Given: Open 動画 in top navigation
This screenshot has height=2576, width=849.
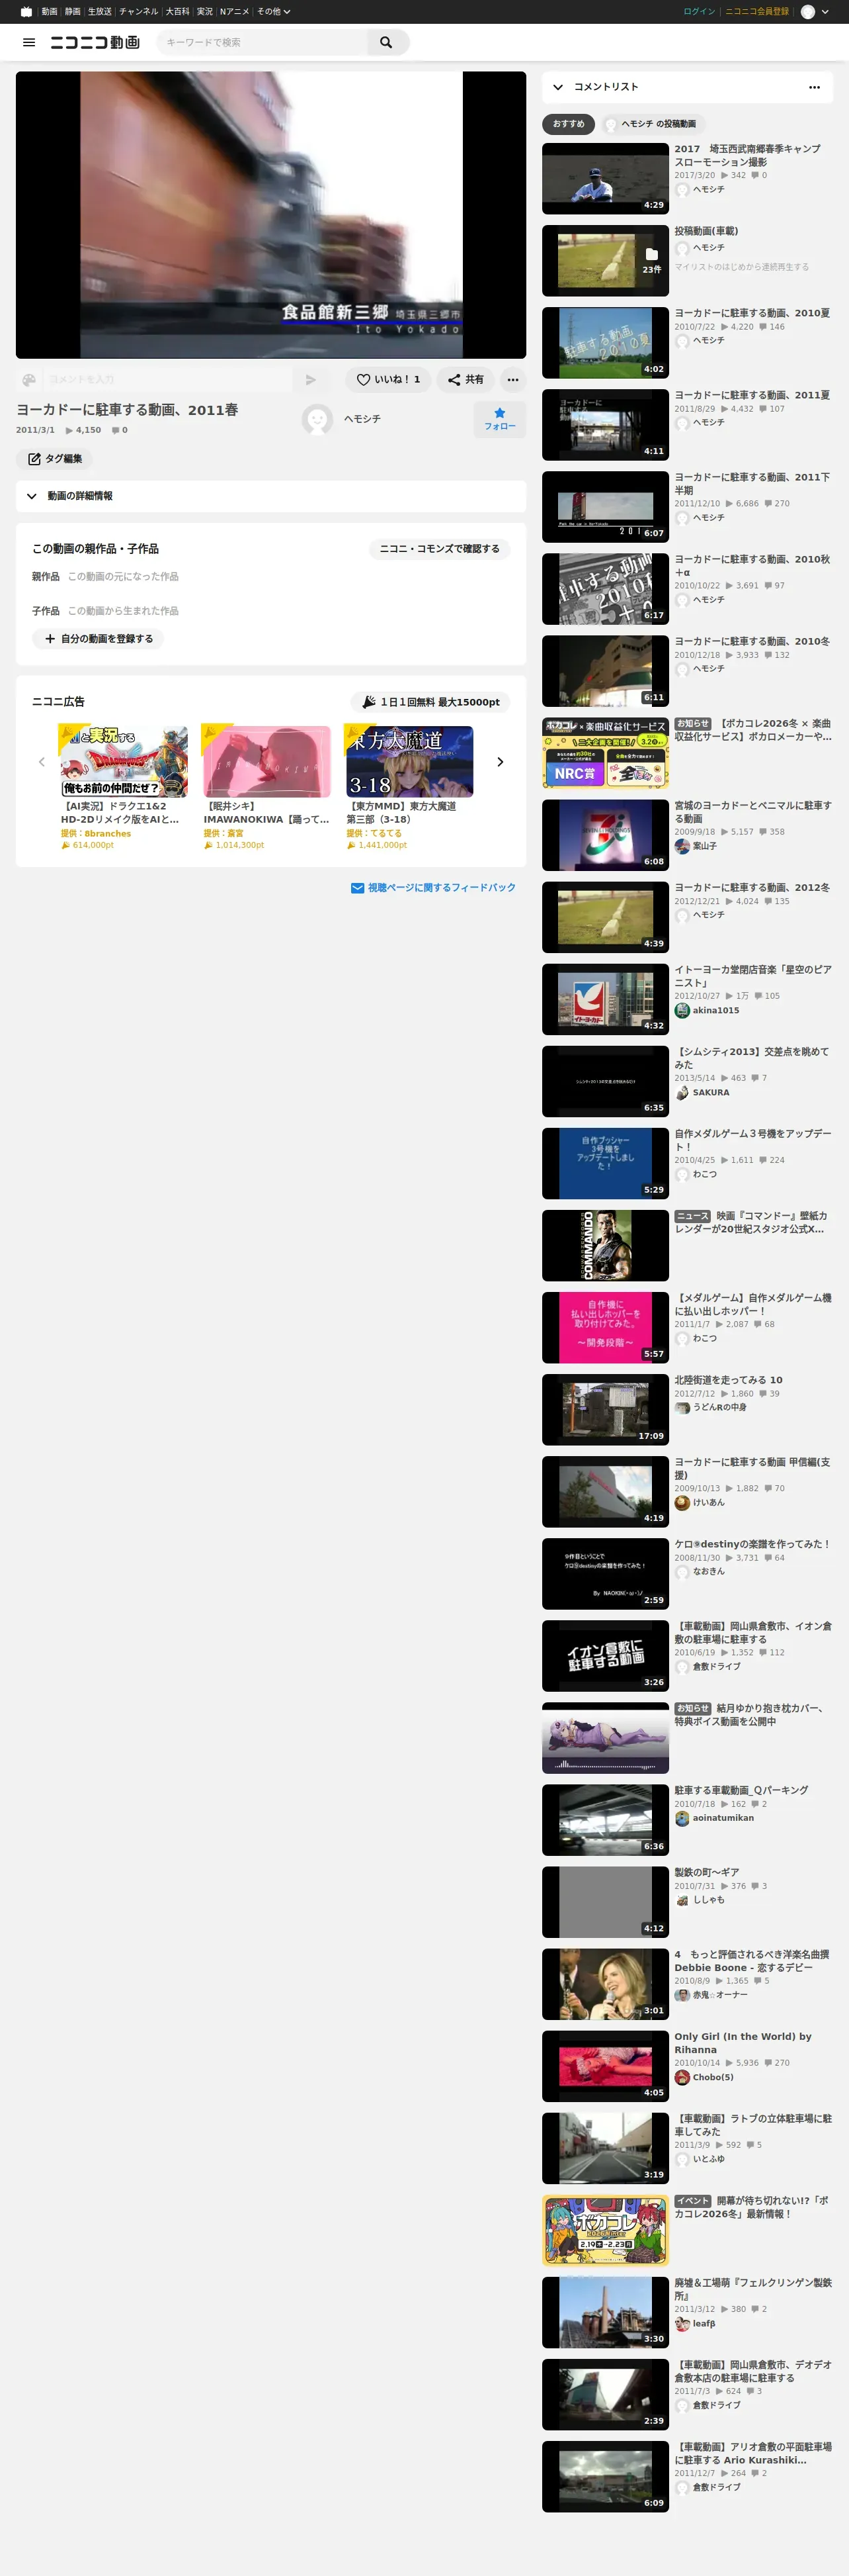Looking at the screenshot, I should tap(49, 12).
